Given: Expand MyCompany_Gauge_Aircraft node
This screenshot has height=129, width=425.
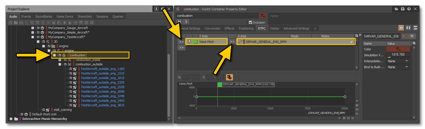Looking at the screenshot, I should point(33,28).
